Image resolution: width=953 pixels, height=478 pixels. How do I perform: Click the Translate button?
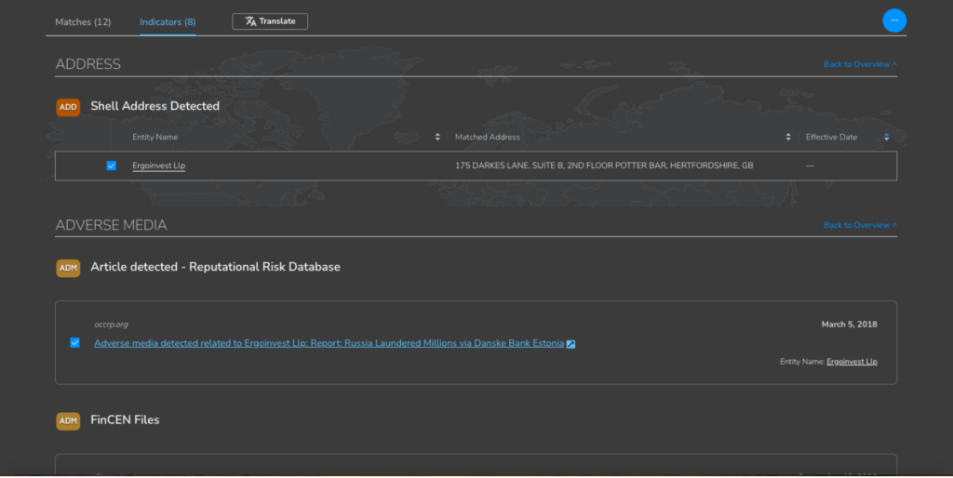(x=270, y=21)
